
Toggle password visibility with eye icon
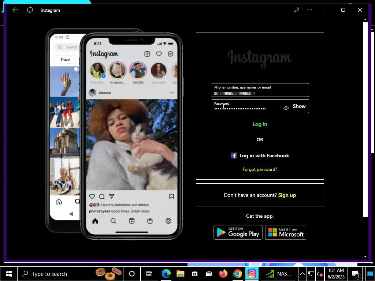coord(286,108)
